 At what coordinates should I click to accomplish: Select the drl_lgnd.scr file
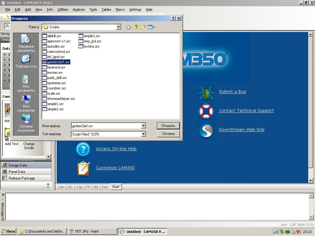click(54, 57)
